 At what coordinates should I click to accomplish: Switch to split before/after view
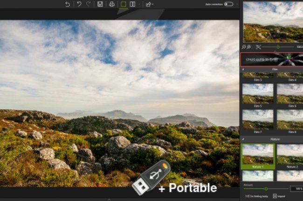(x=133, y=4)
